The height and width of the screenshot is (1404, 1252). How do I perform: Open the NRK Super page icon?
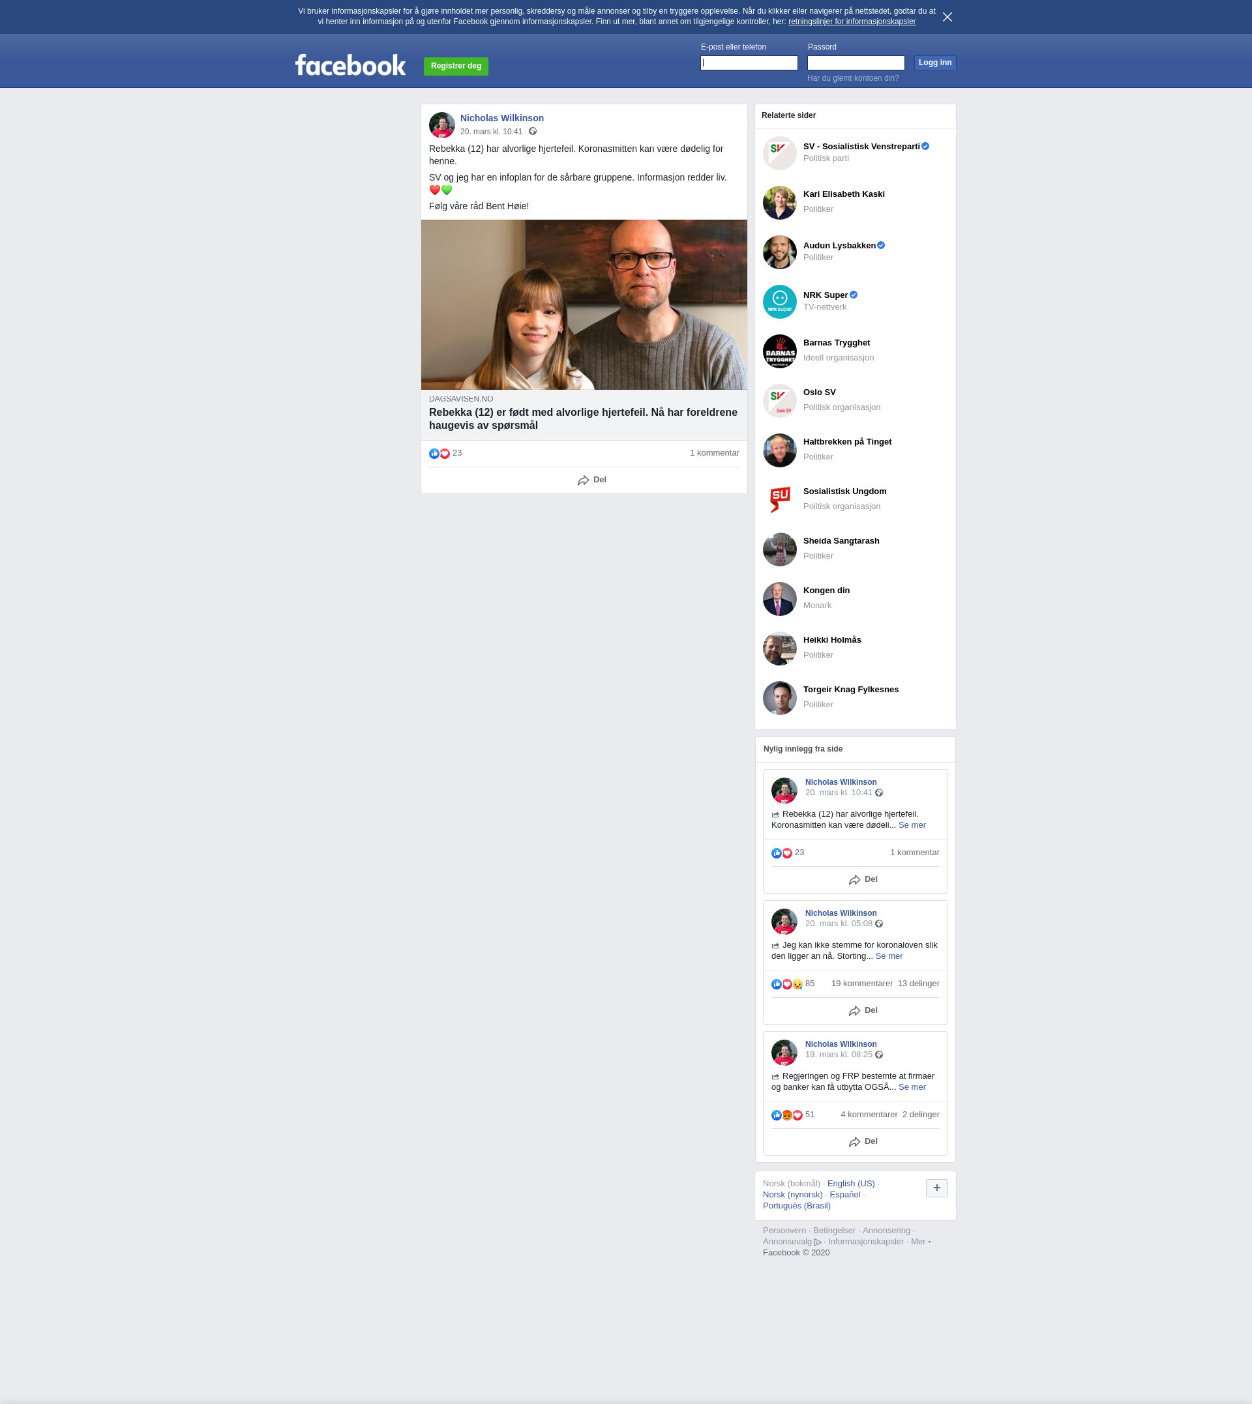coord(779,302)
